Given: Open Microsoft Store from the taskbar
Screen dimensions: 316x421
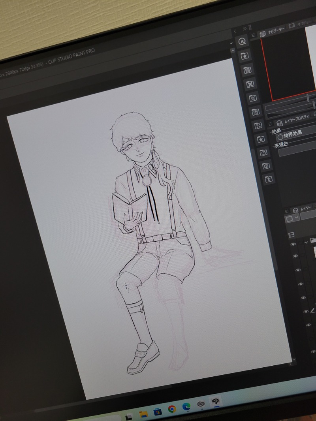Looking at the screenshot, I should point(158,412).
